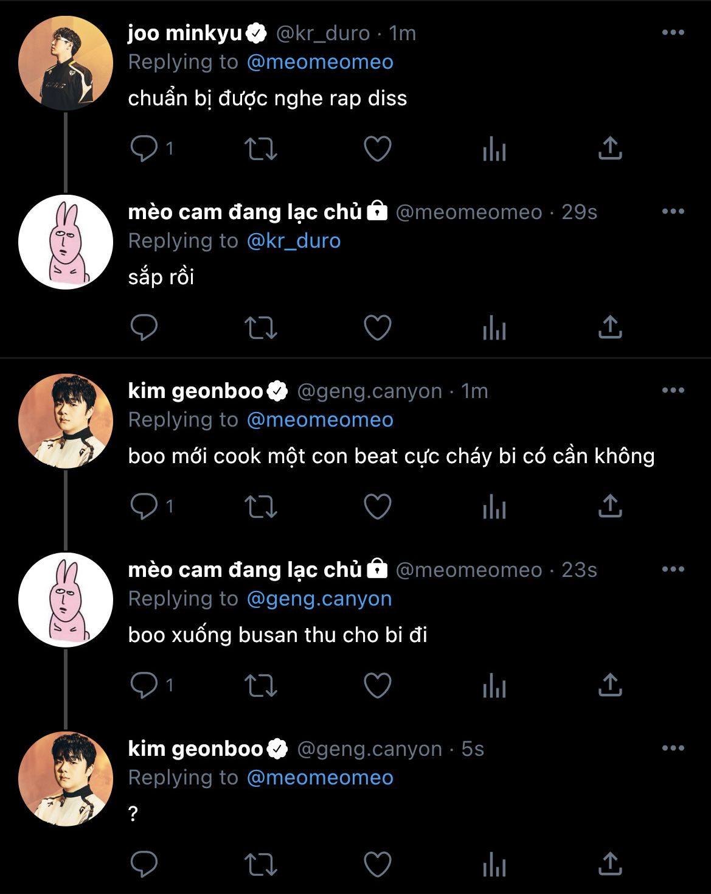Screen dimensions: 711x894
Task: Reply to joo minkyu's tweet
Action: tap(144, 148)
